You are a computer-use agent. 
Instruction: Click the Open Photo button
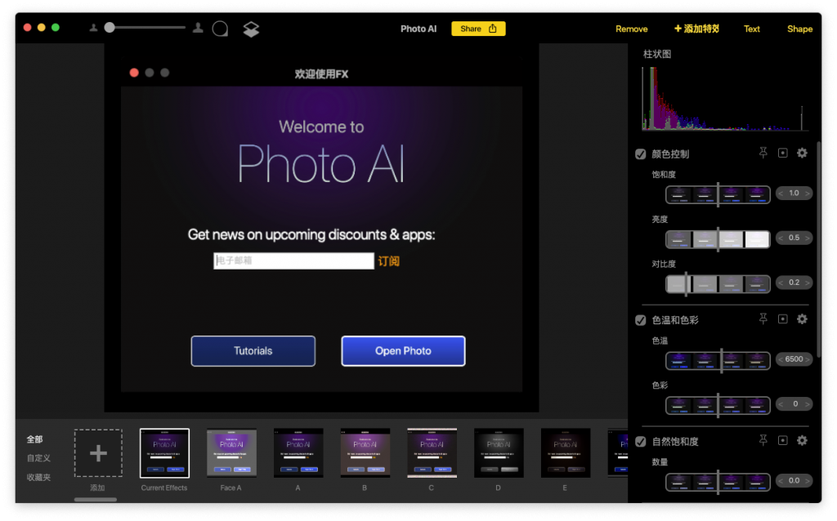pos(403,351)
